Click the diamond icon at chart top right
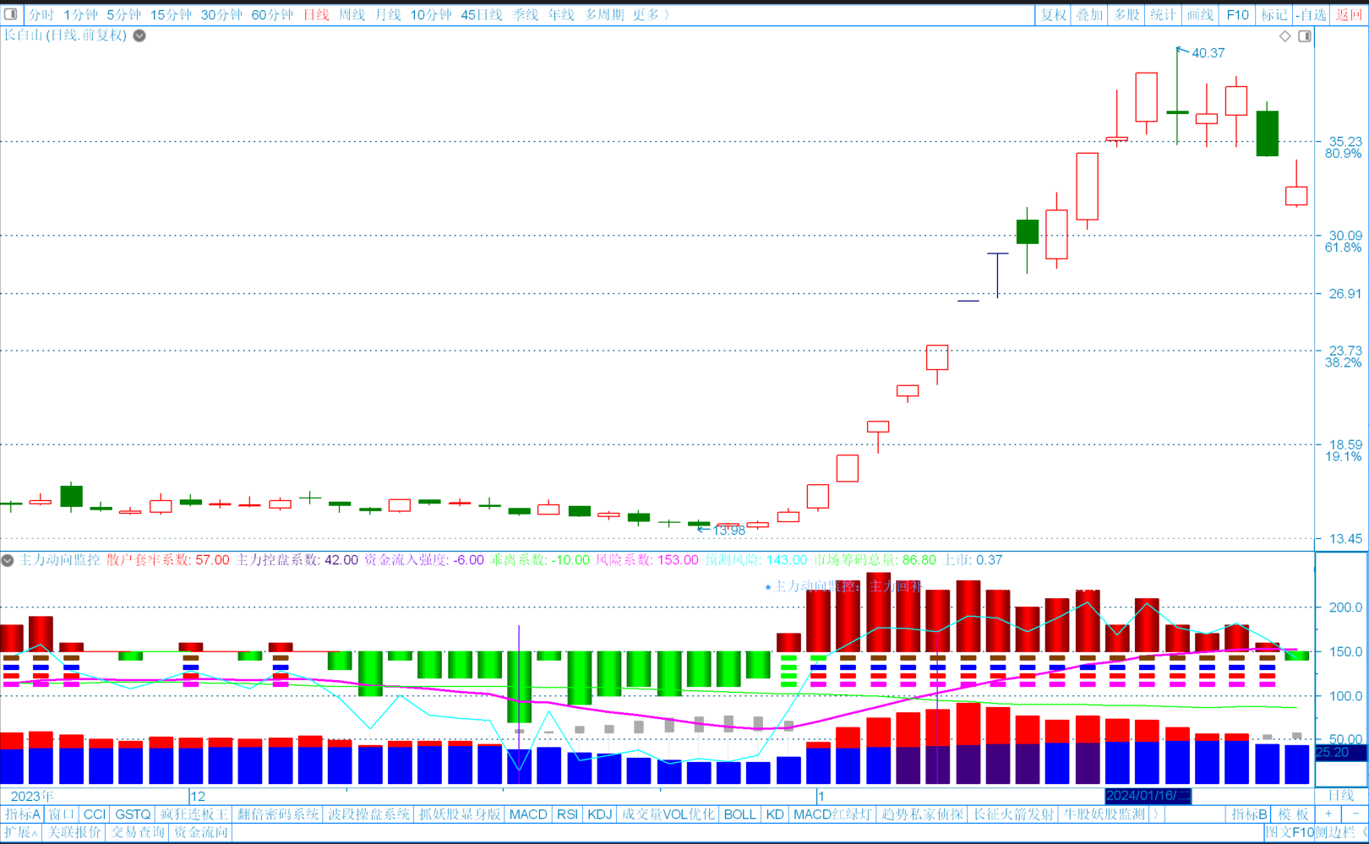The height and width of the screenshot is (844, 1369). coord(1284,35)
